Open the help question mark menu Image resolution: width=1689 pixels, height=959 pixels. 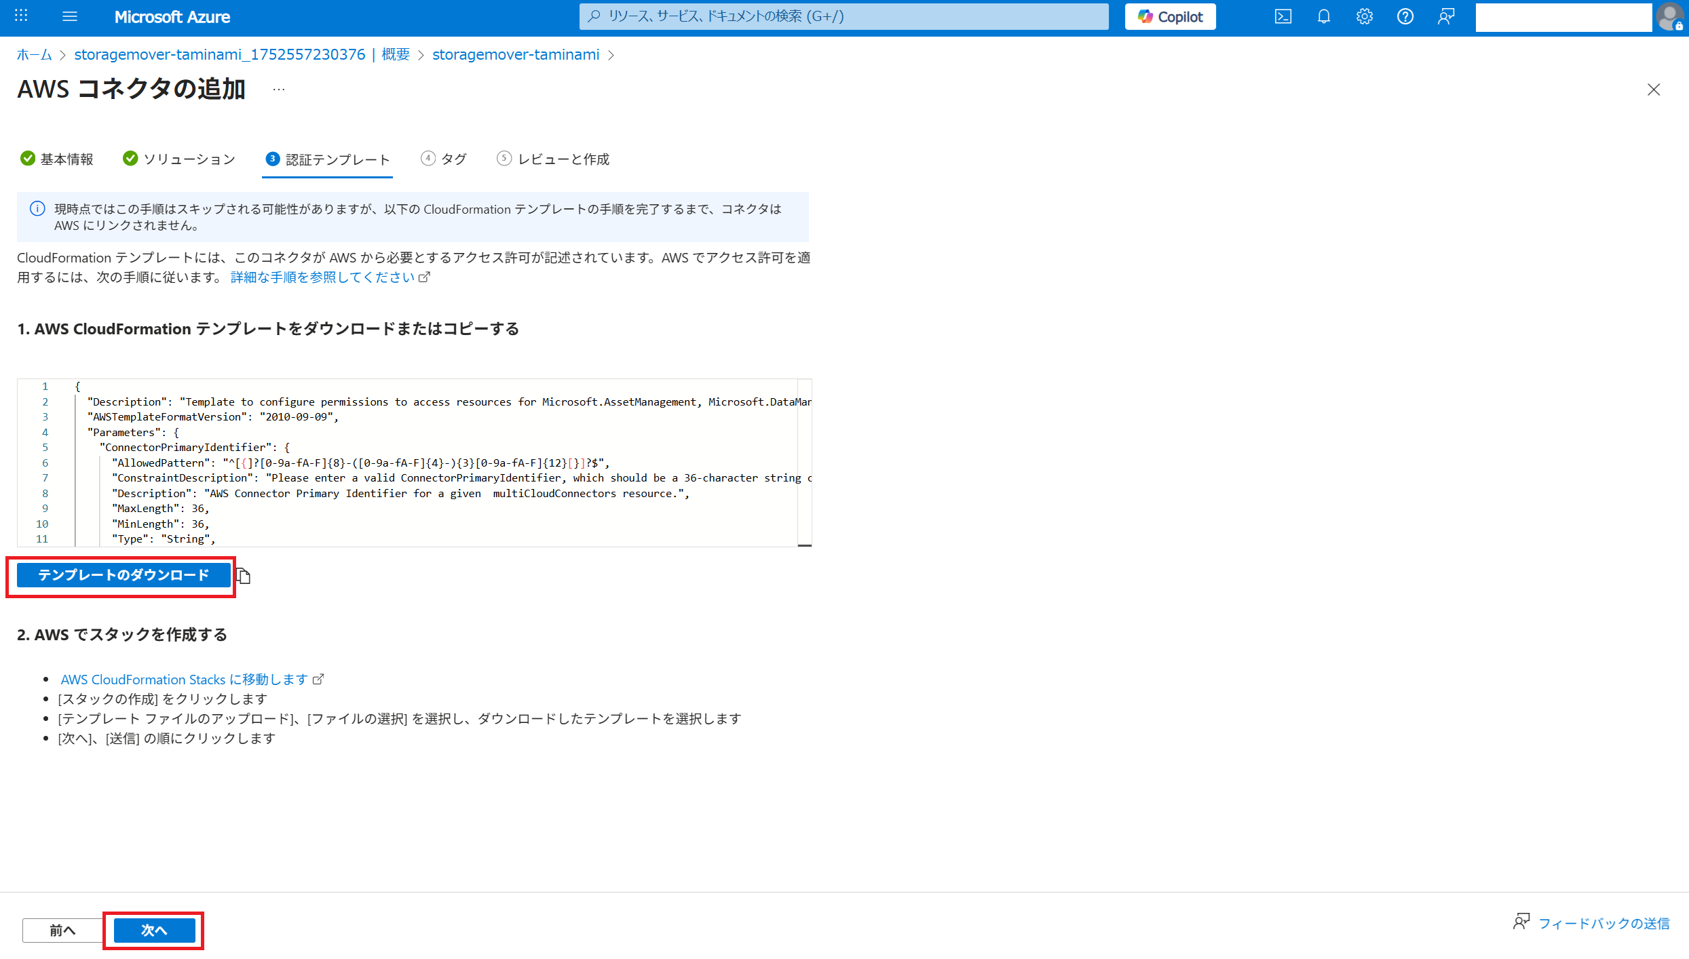coord(1405,16)
